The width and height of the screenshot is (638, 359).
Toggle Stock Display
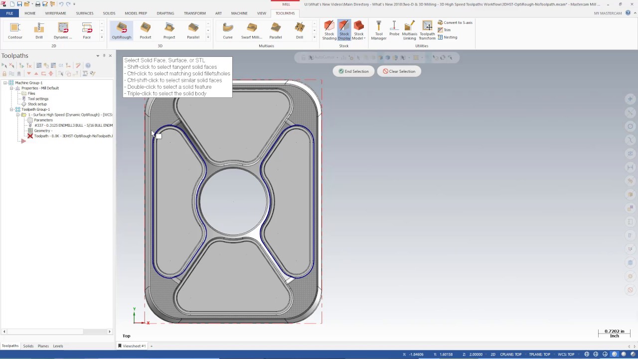[344, 30]
